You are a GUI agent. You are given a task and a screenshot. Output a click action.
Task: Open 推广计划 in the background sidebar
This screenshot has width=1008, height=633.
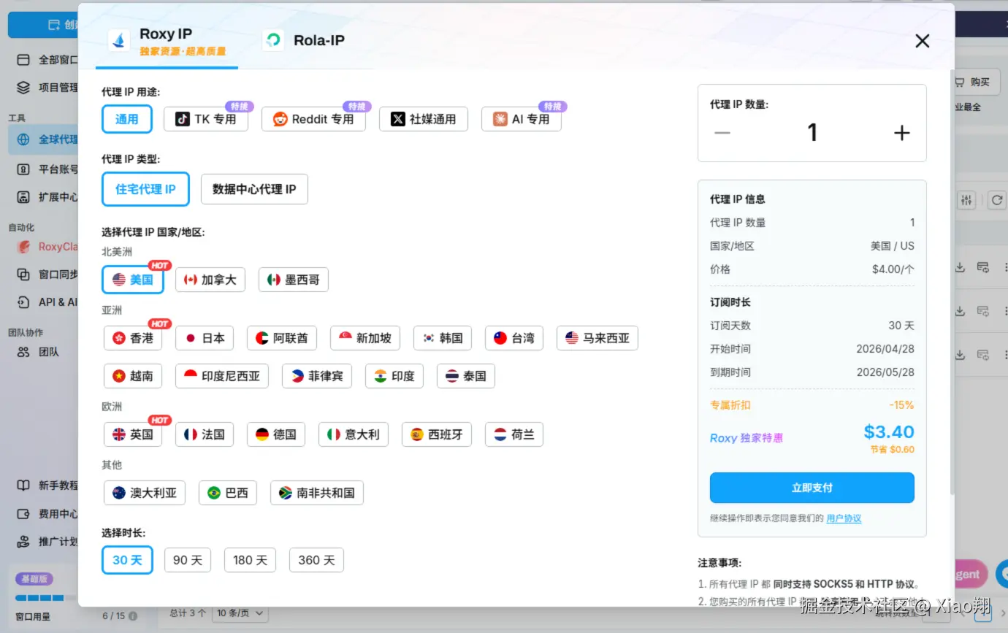coord(47,542)
